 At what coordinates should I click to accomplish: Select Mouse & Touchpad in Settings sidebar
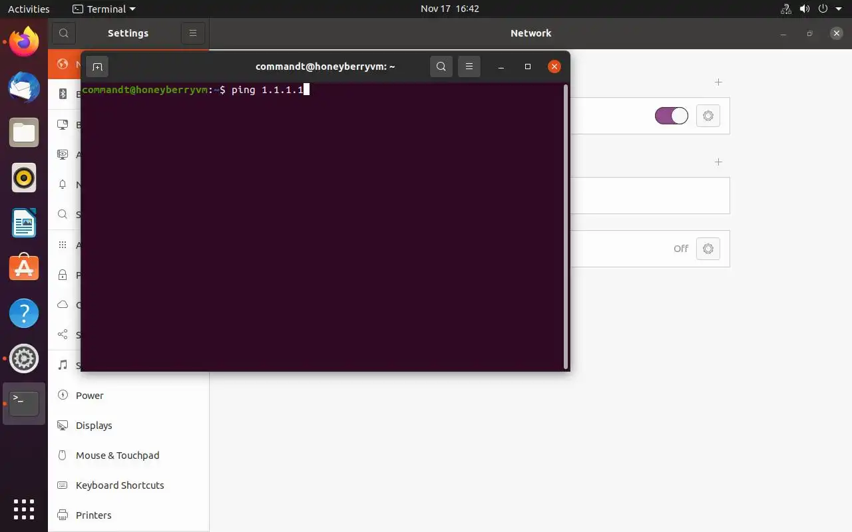[x=128, y=455]
